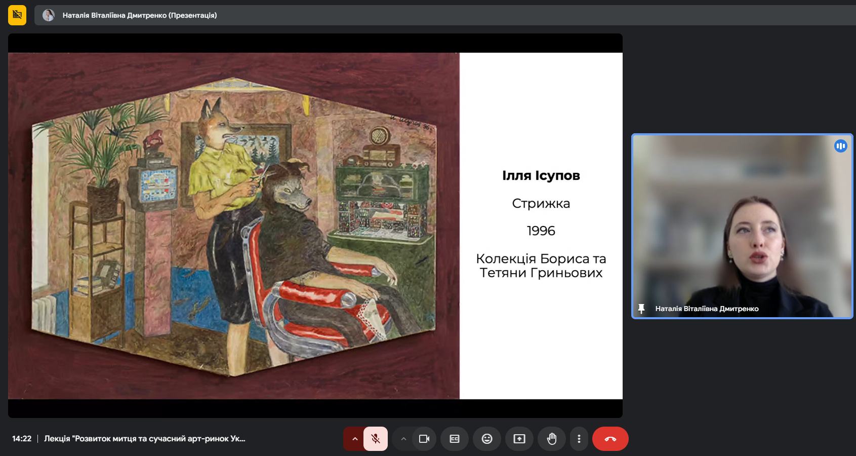Expand video settings chevron next to camera
The width and height of the screenshot is (856, 456).
403,439
